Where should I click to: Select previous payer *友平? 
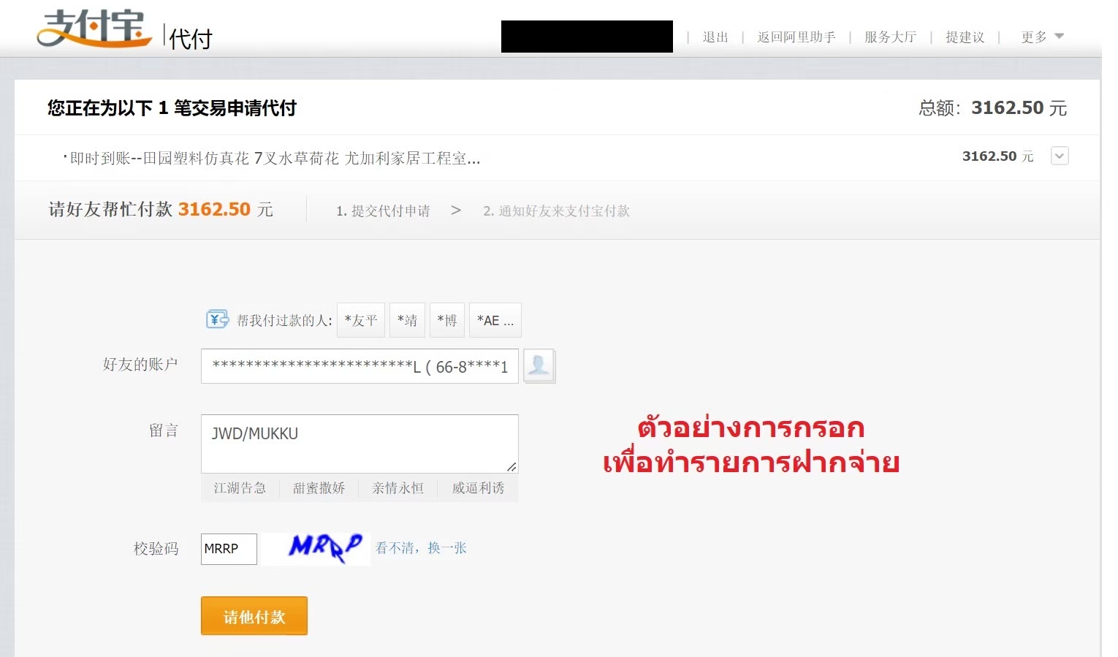(x=361, y=320)
